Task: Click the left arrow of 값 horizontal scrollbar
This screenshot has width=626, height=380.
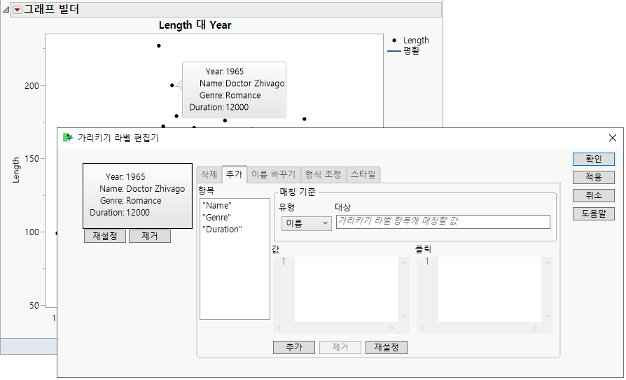Action: tap(279, 328)
